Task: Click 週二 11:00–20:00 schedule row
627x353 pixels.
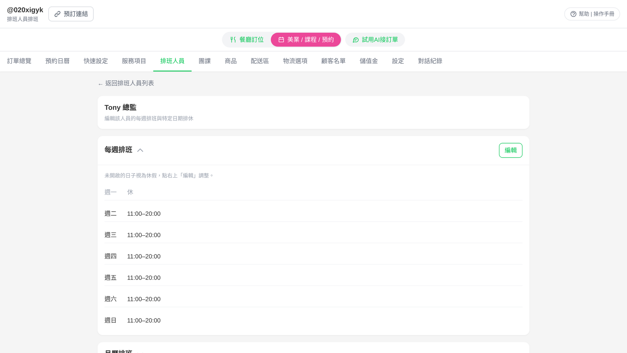Action: pos(313,214)
